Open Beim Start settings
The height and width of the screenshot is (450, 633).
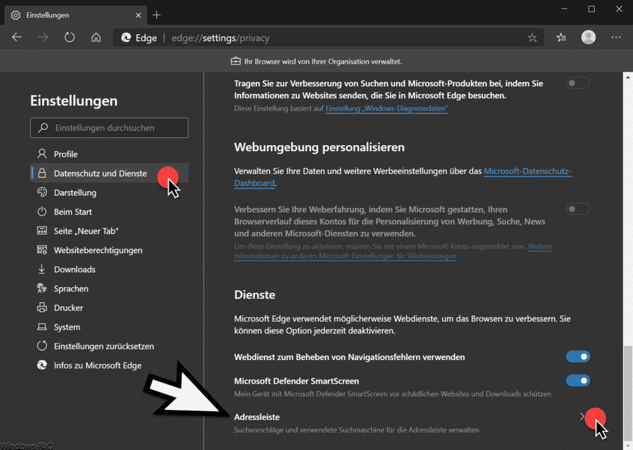(109, 212)
